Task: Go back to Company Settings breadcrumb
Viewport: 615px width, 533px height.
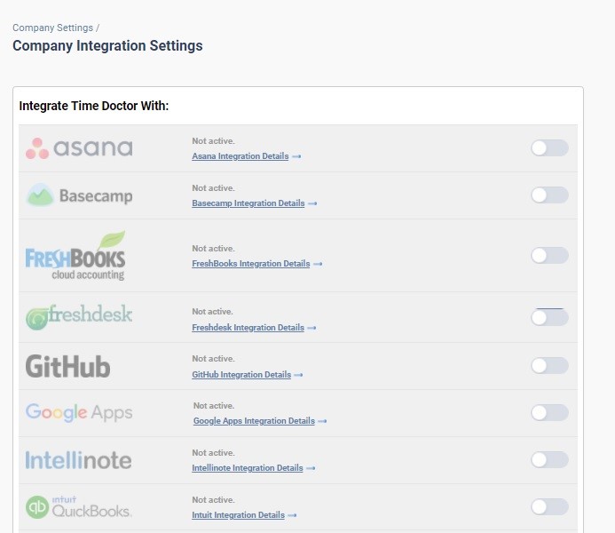Action: click(x=52, y=28)
